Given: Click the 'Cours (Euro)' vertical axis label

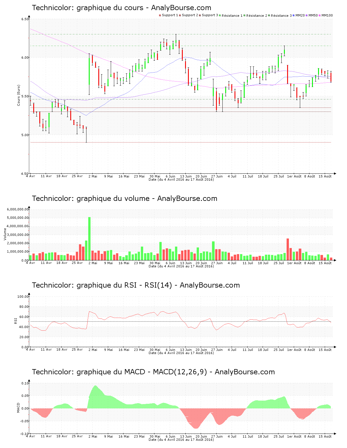Looking at the screenshot, I should pyautogui.click(x=19, y=95).
